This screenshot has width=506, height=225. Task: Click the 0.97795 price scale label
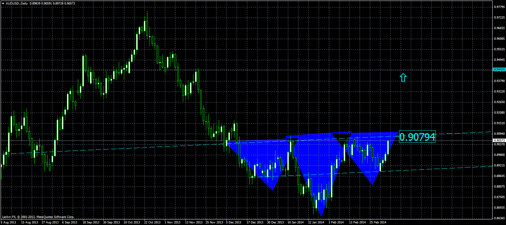pos(500,7)
